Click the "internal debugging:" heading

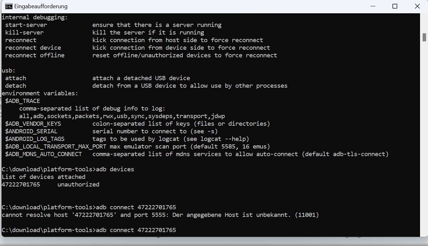pyautogui.click(x=35, y=17)
